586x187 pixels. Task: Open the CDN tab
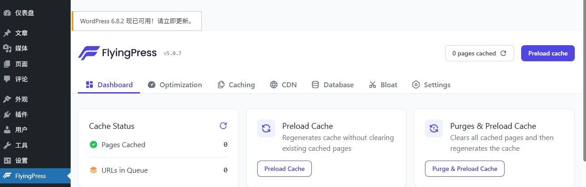283,85
